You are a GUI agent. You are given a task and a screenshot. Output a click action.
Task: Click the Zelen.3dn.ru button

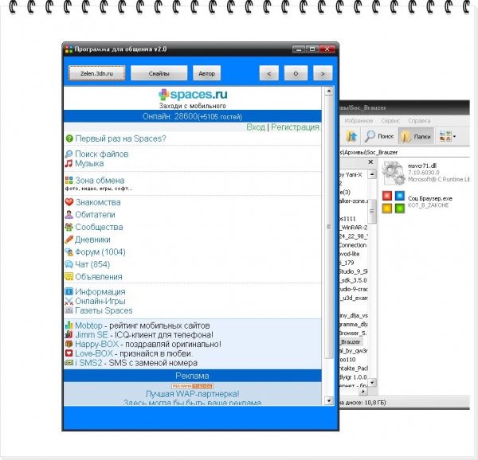[97, 73]
